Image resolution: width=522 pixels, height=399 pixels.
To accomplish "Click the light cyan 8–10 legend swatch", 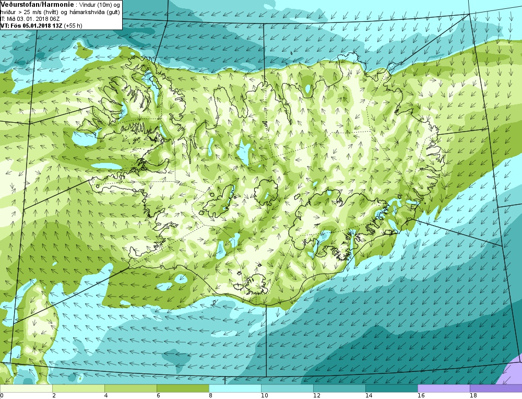I will click(235, 389).
